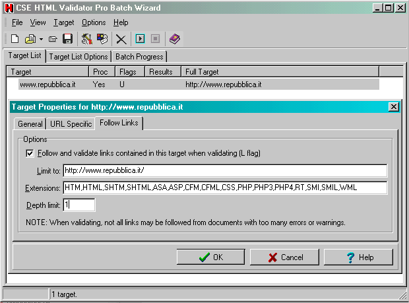Switch to the Batch Progress tab
The image size is (409, 303).
coord(138,57)
